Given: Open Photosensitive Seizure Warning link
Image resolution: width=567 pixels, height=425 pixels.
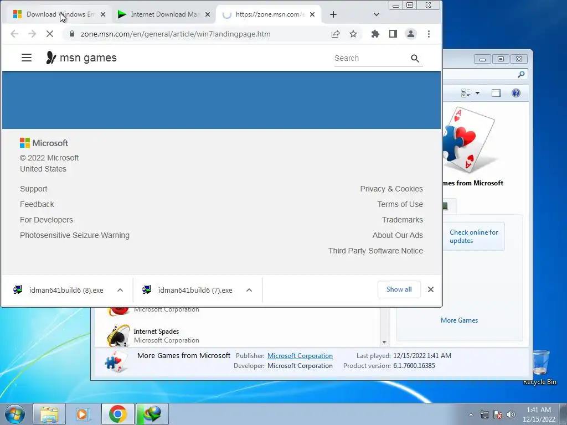Looking at the screenshot, I should [x=75, y=235].
